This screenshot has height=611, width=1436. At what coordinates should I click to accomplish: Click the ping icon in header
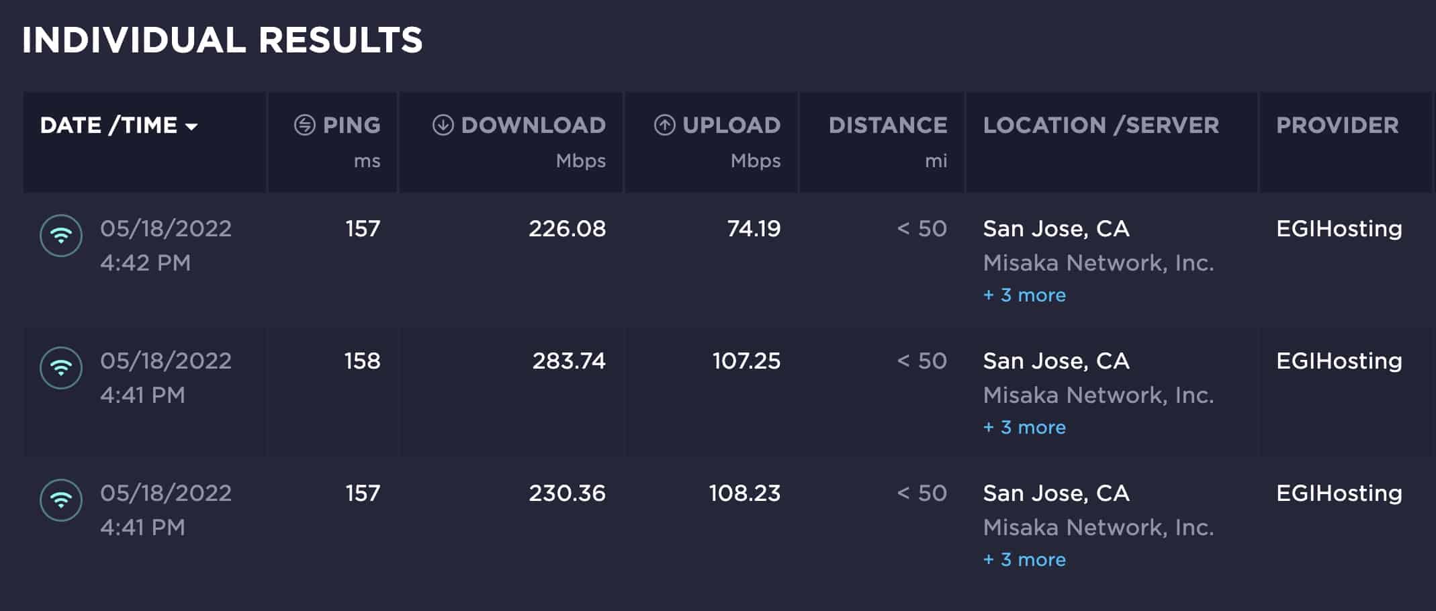[x=304, y=125]
